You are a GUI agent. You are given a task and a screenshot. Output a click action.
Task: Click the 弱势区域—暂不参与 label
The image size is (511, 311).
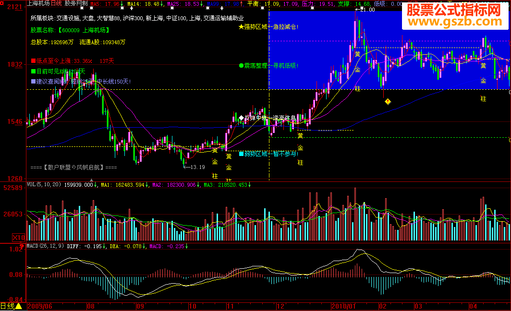268,154
